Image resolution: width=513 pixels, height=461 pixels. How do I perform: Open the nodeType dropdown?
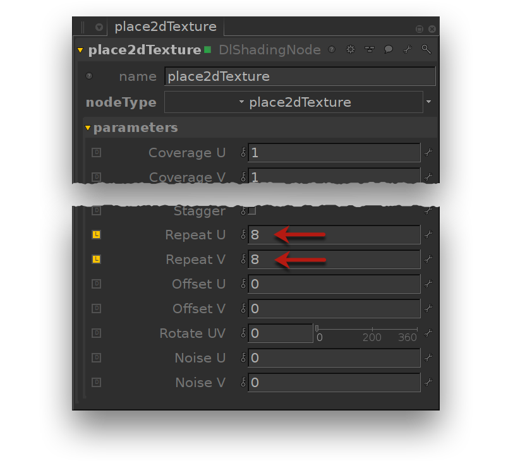point(293,102)
